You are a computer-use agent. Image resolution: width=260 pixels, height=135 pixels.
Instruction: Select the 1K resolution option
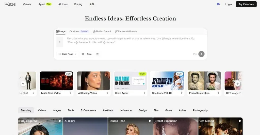point(83,54)
